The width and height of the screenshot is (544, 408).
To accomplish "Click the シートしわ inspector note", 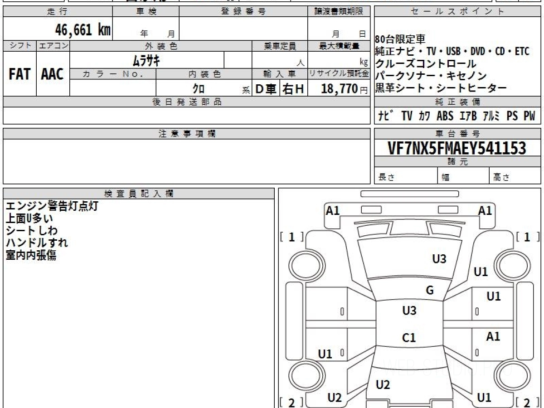I will (x=32, y=231).
